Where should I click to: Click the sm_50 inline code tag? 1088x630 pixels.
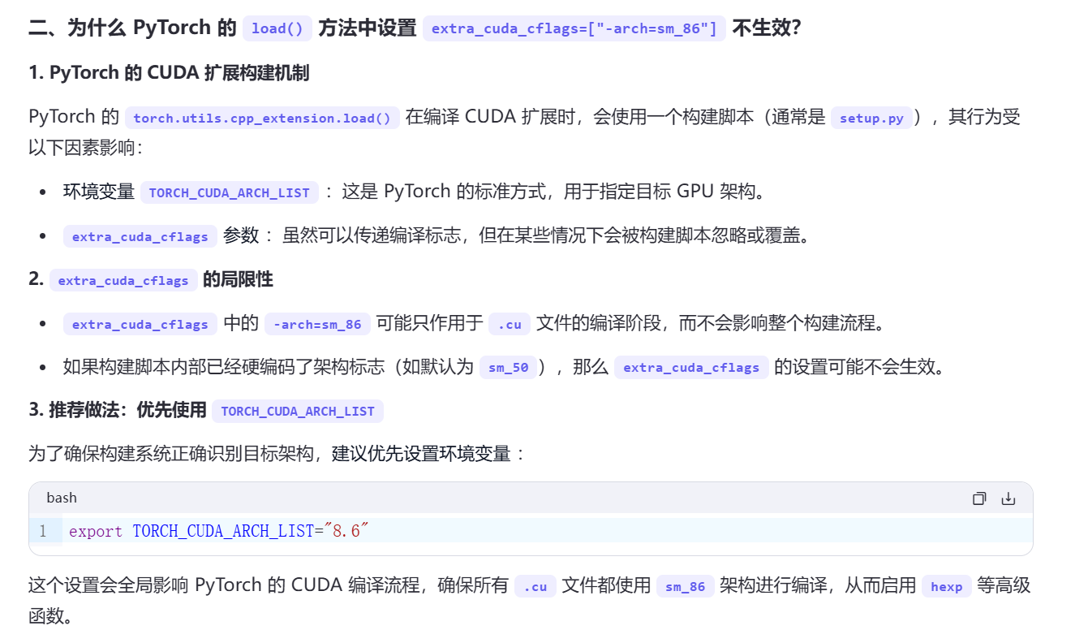point(509,367)
